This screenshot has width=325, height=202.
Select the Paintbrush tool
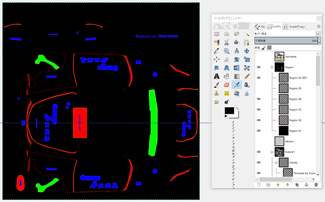pyautogui.click(x=217, y=84)
